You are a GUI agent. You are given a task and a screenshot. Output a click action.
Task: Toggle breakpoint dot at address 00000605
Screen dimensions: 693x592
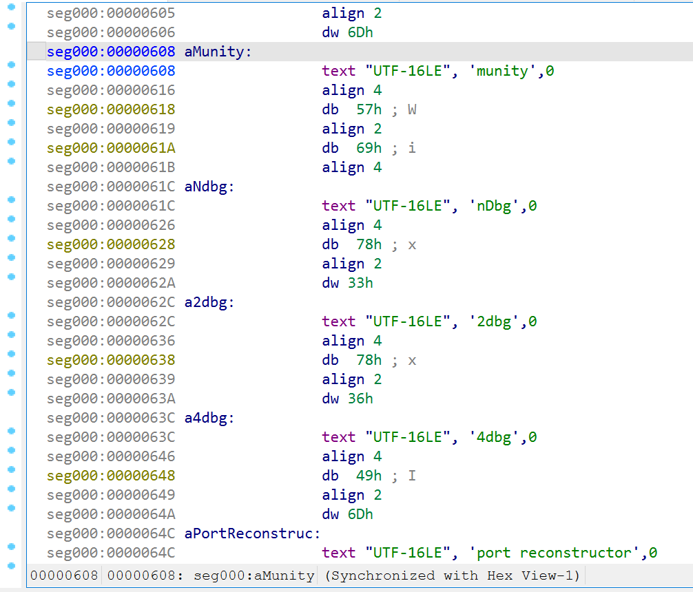(x=12, y=7)
